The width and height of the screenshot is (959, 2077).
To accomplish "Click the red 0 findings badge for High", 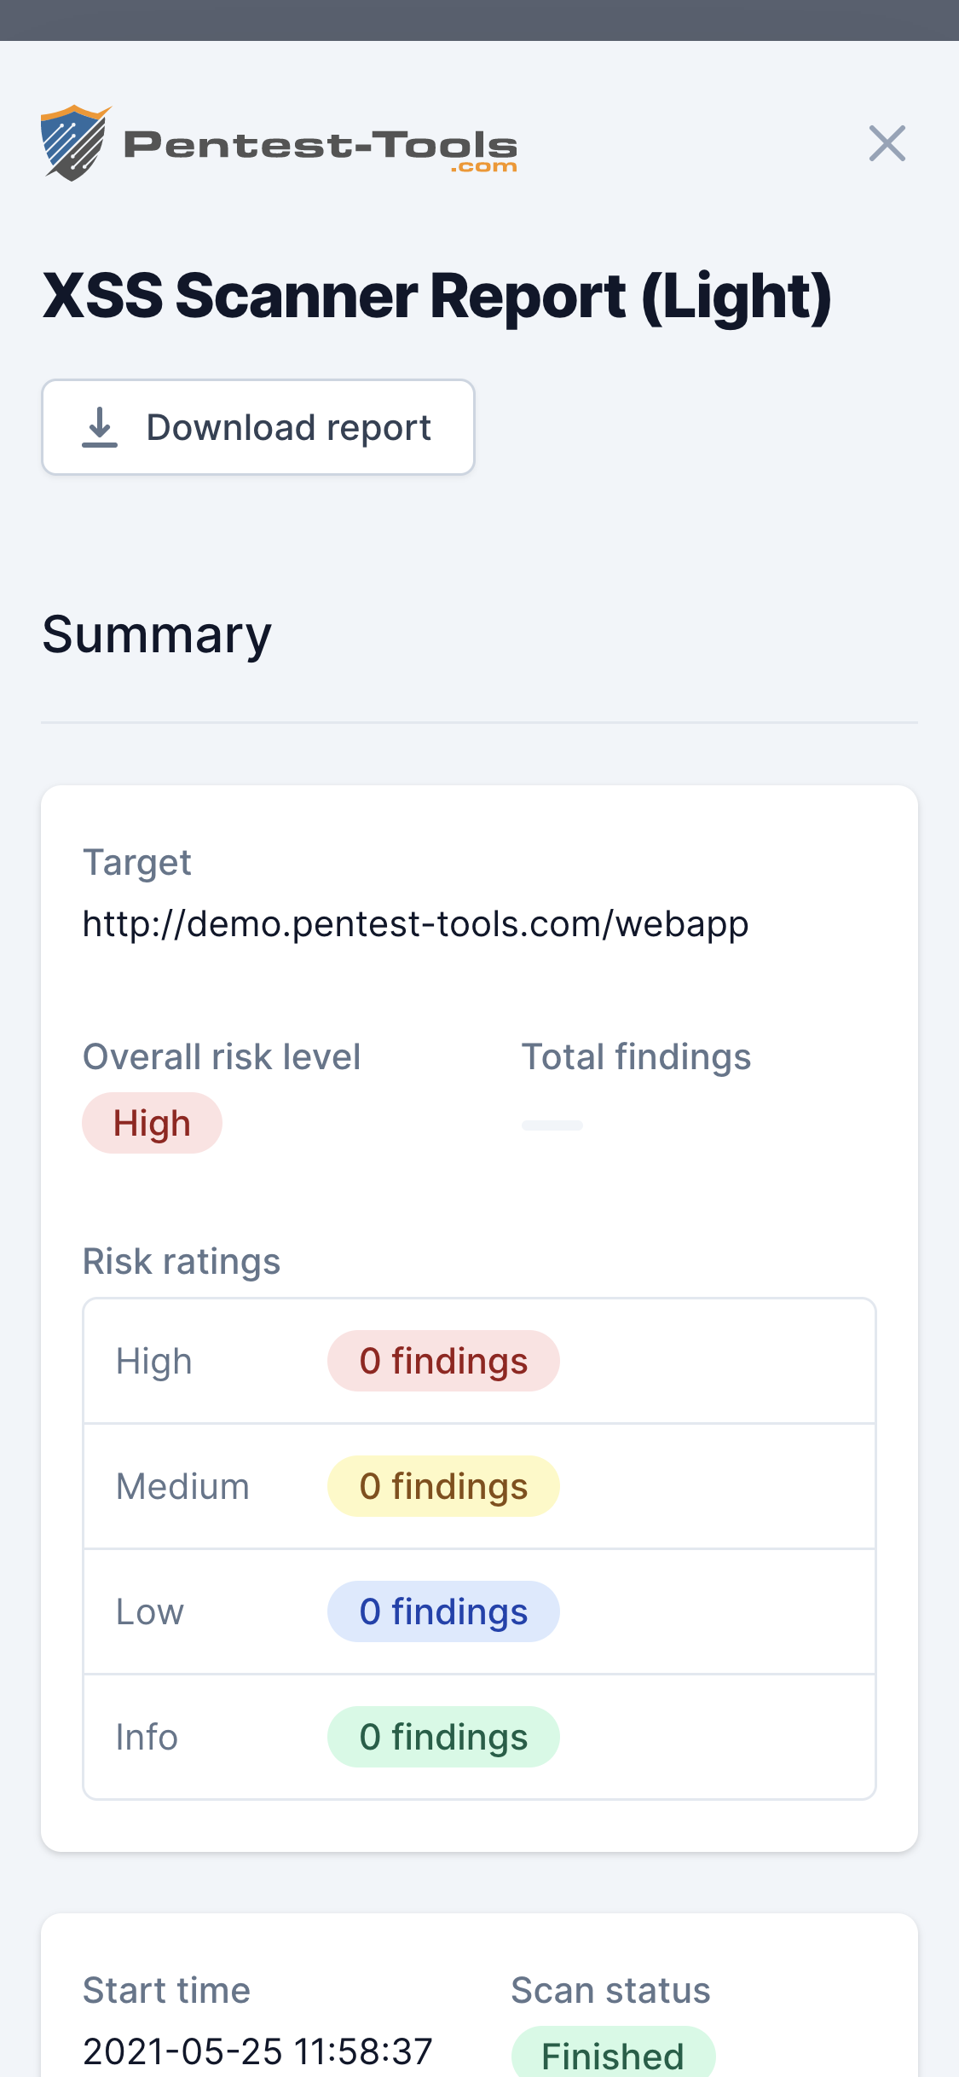I will tap(443, 1361).
